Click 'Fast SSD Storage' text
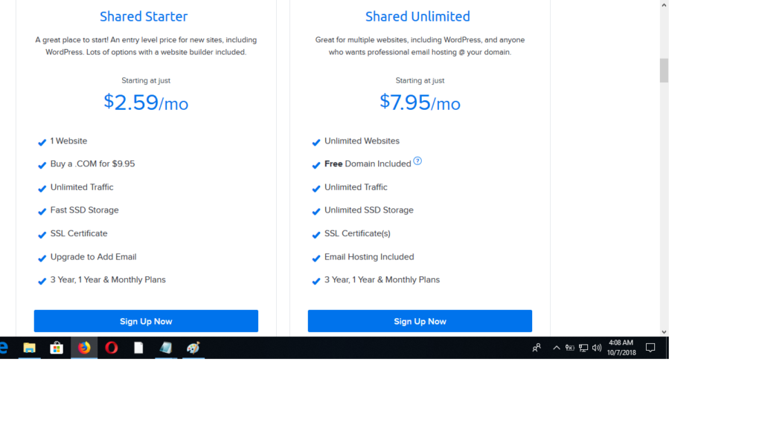 pyautogui.click(x=85, y=210)
